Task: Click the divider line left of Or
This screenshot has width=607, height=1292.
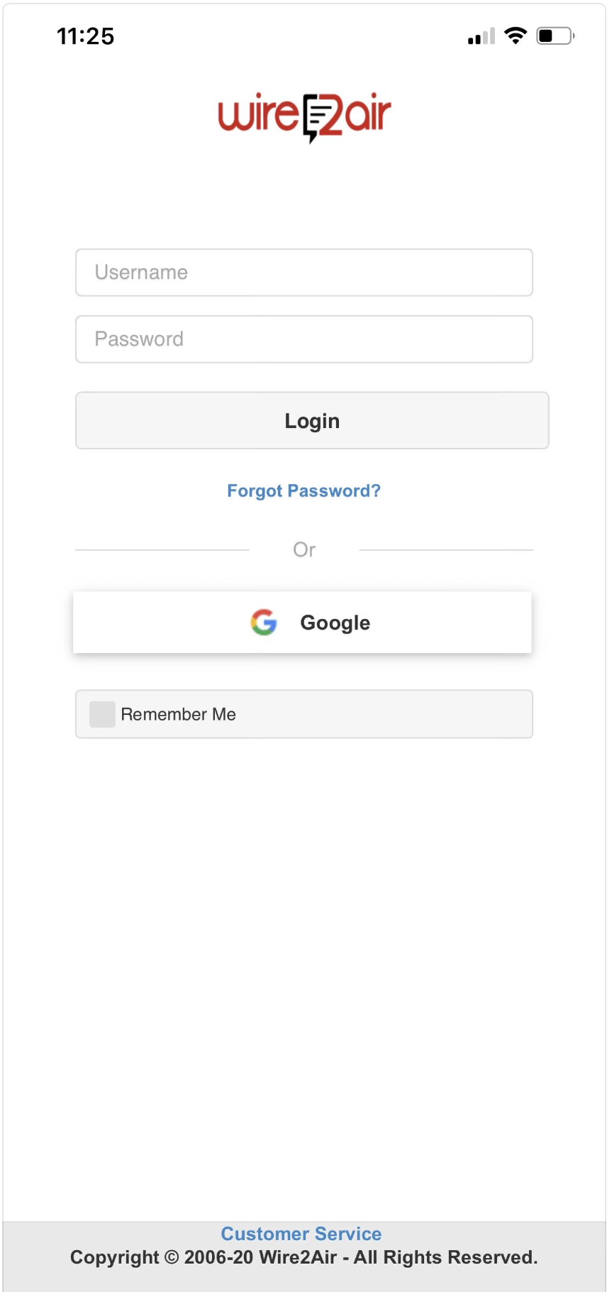Action: tap(162, 549)
